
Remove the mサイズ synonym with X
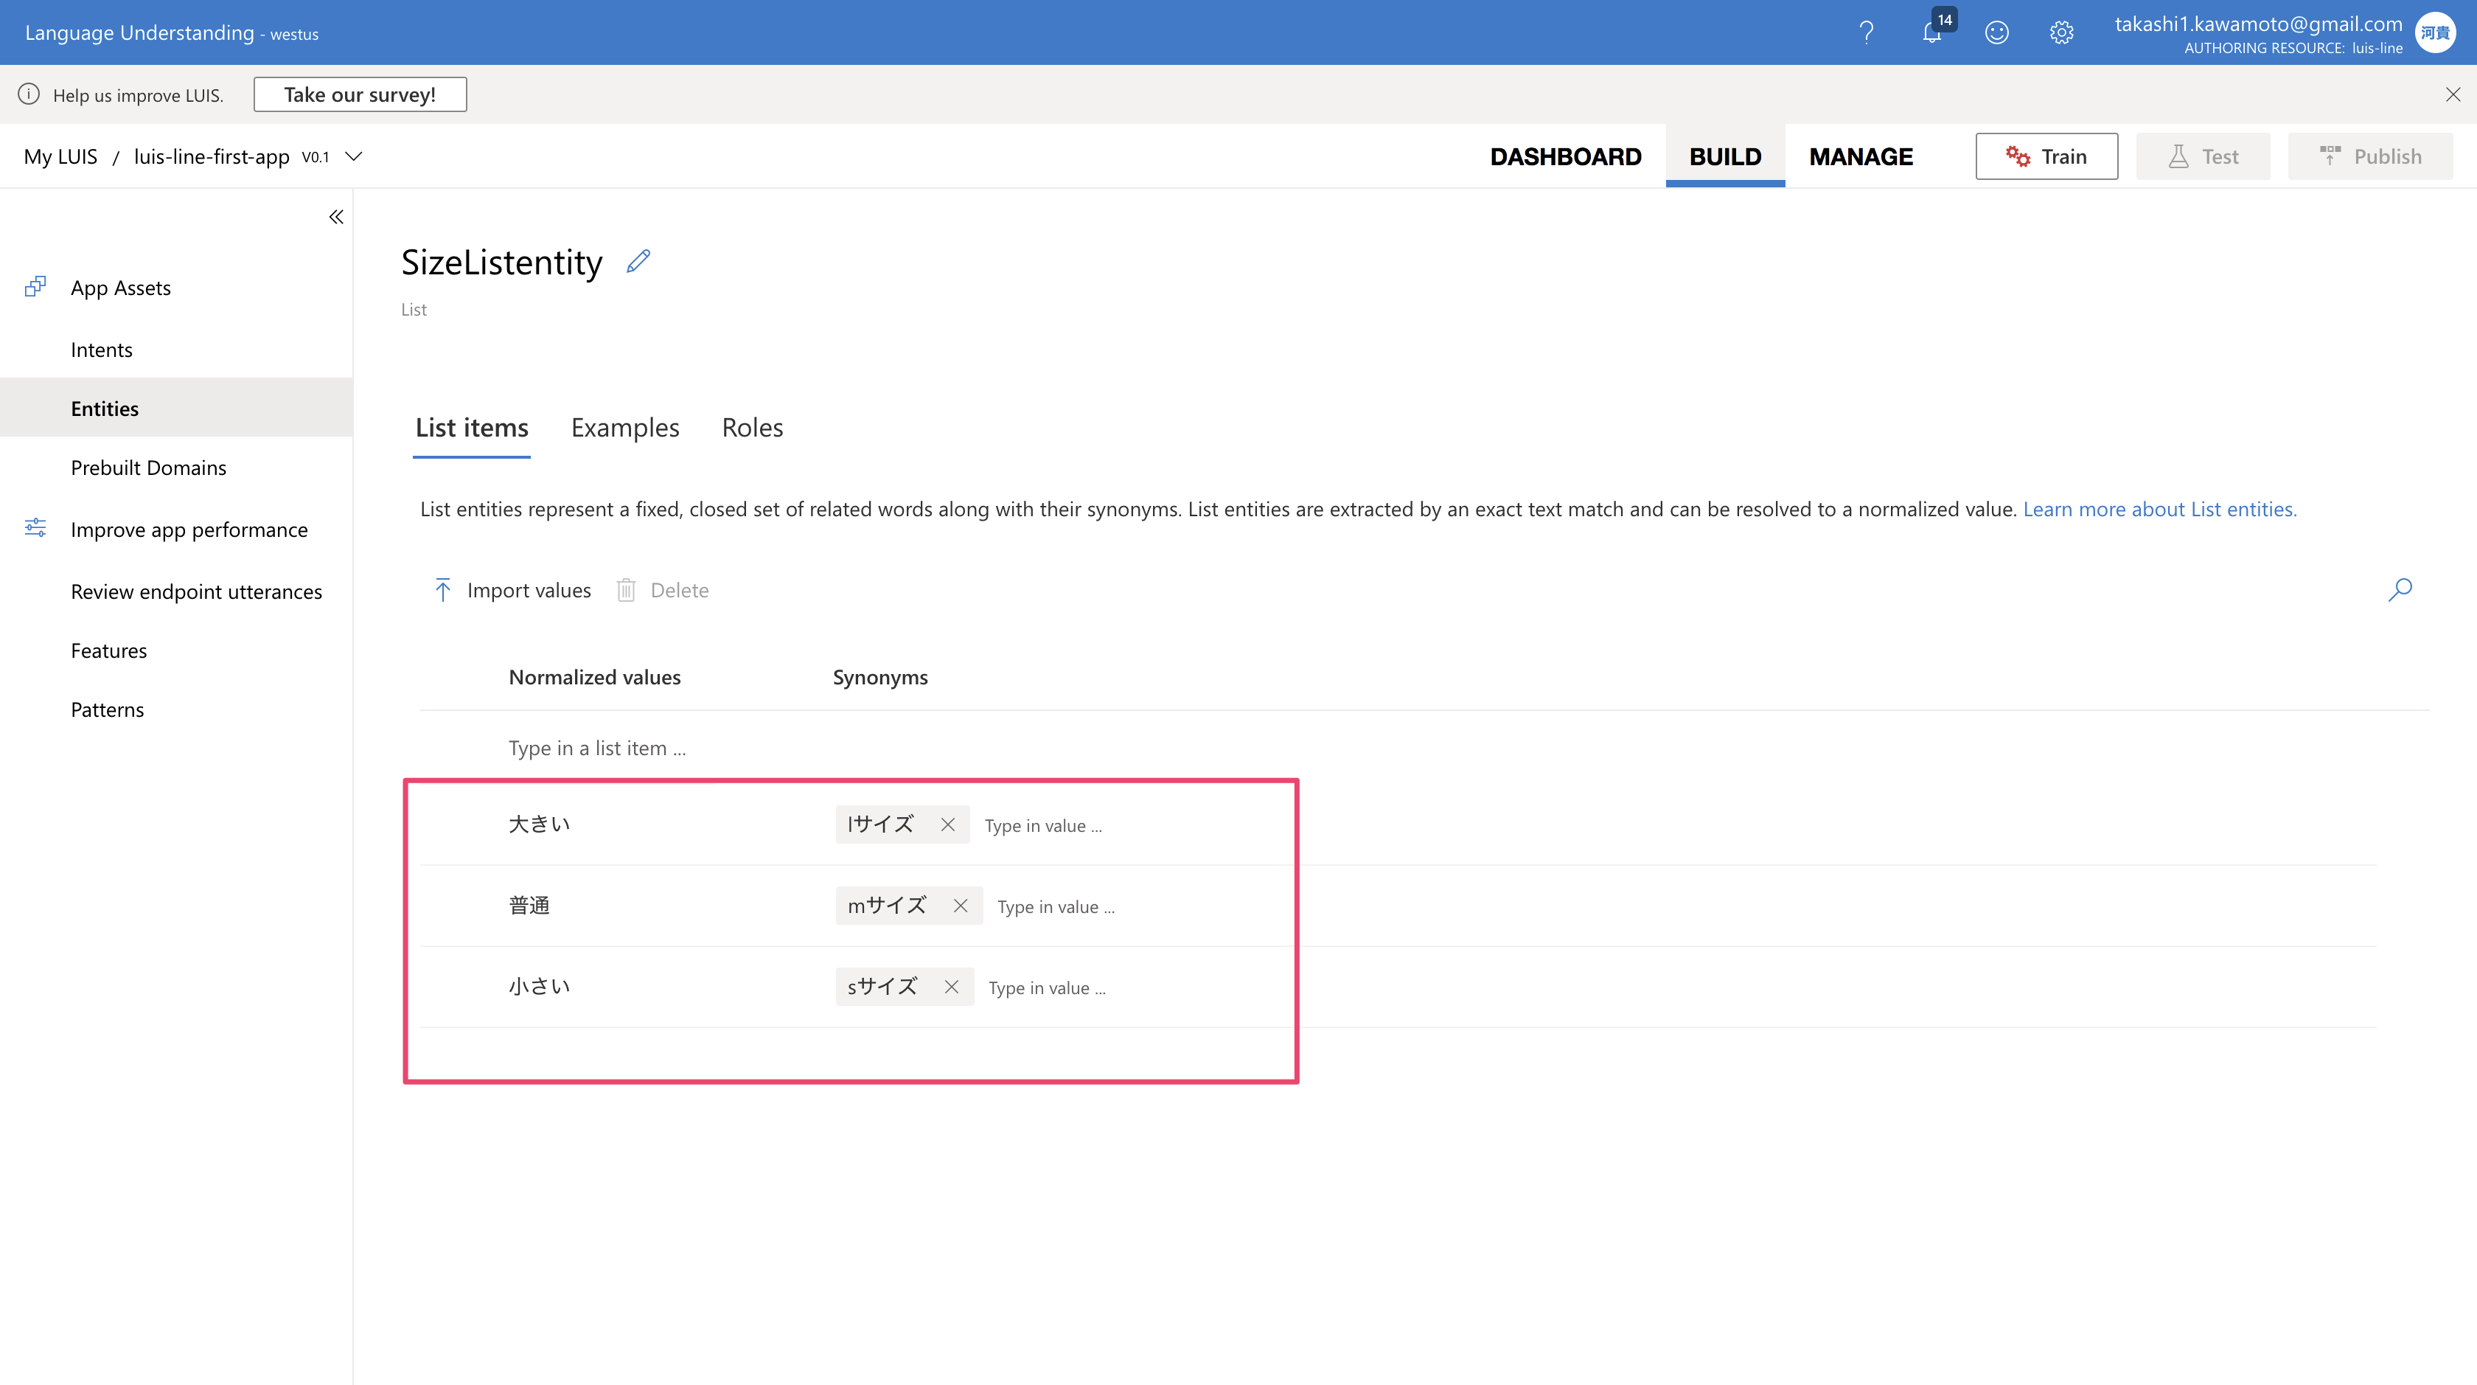tap(960, 906)
